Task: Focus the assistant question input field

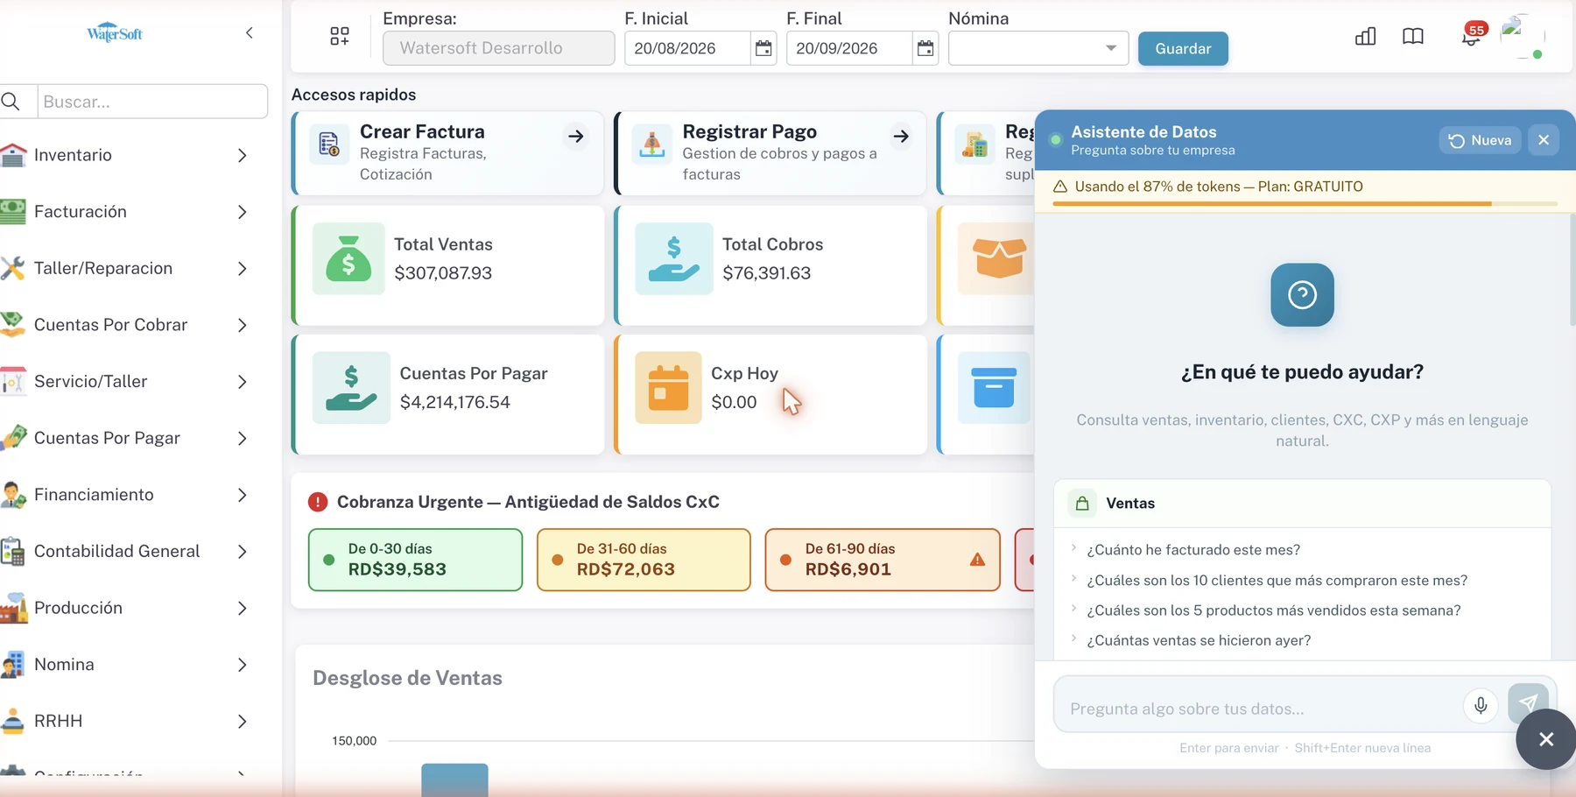Action: (x=1261, y=709)
